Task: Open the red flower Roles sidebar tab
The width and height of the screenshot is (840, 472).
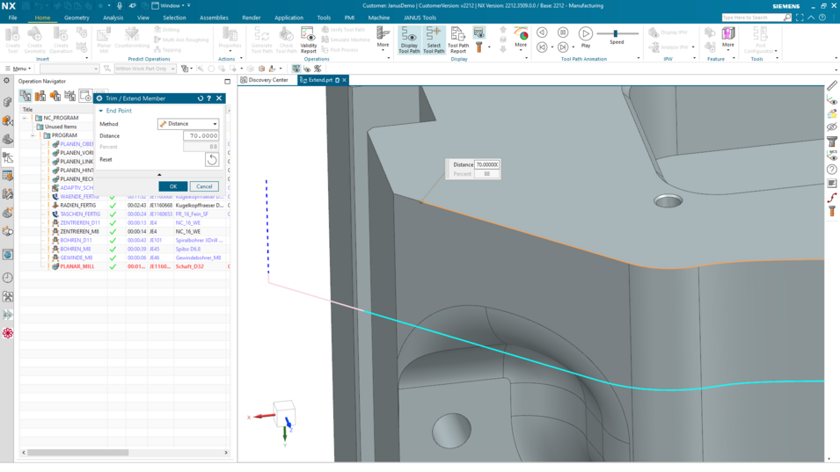Action: click(x=8, y=333)
